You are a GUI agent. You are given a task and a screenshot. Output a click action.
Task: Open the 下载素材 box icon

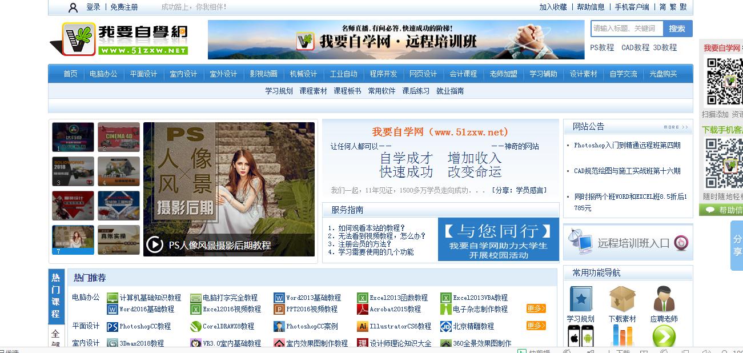pos(622,299)
